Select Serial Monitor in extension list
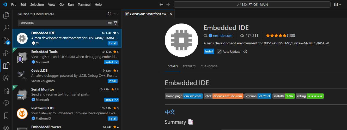 click(x=67, y=95)
